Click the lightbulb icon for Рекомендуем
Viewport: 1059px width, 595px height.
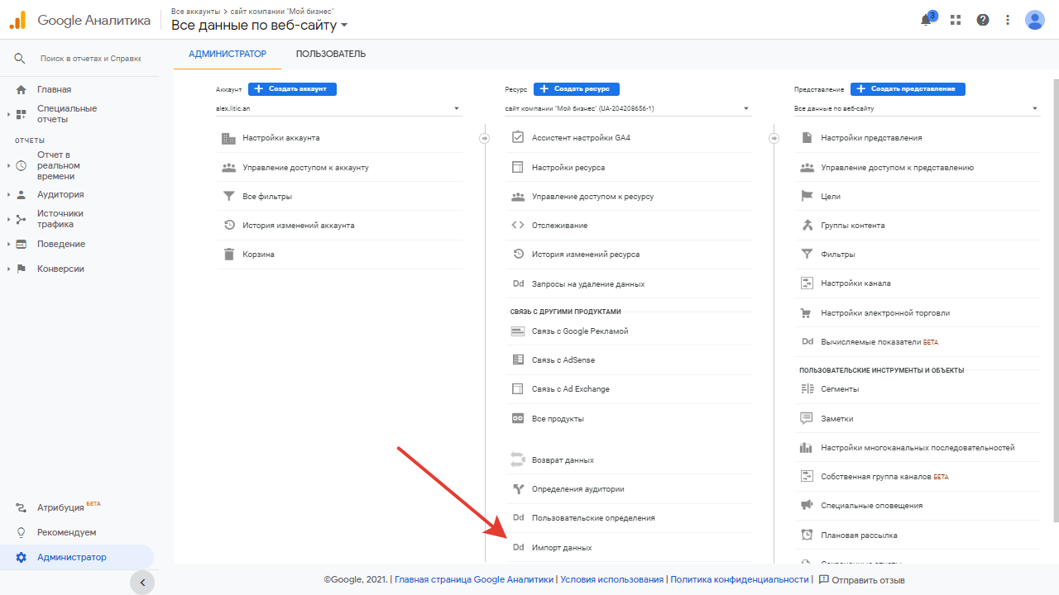pyautogui.click(x=22, y=532)
